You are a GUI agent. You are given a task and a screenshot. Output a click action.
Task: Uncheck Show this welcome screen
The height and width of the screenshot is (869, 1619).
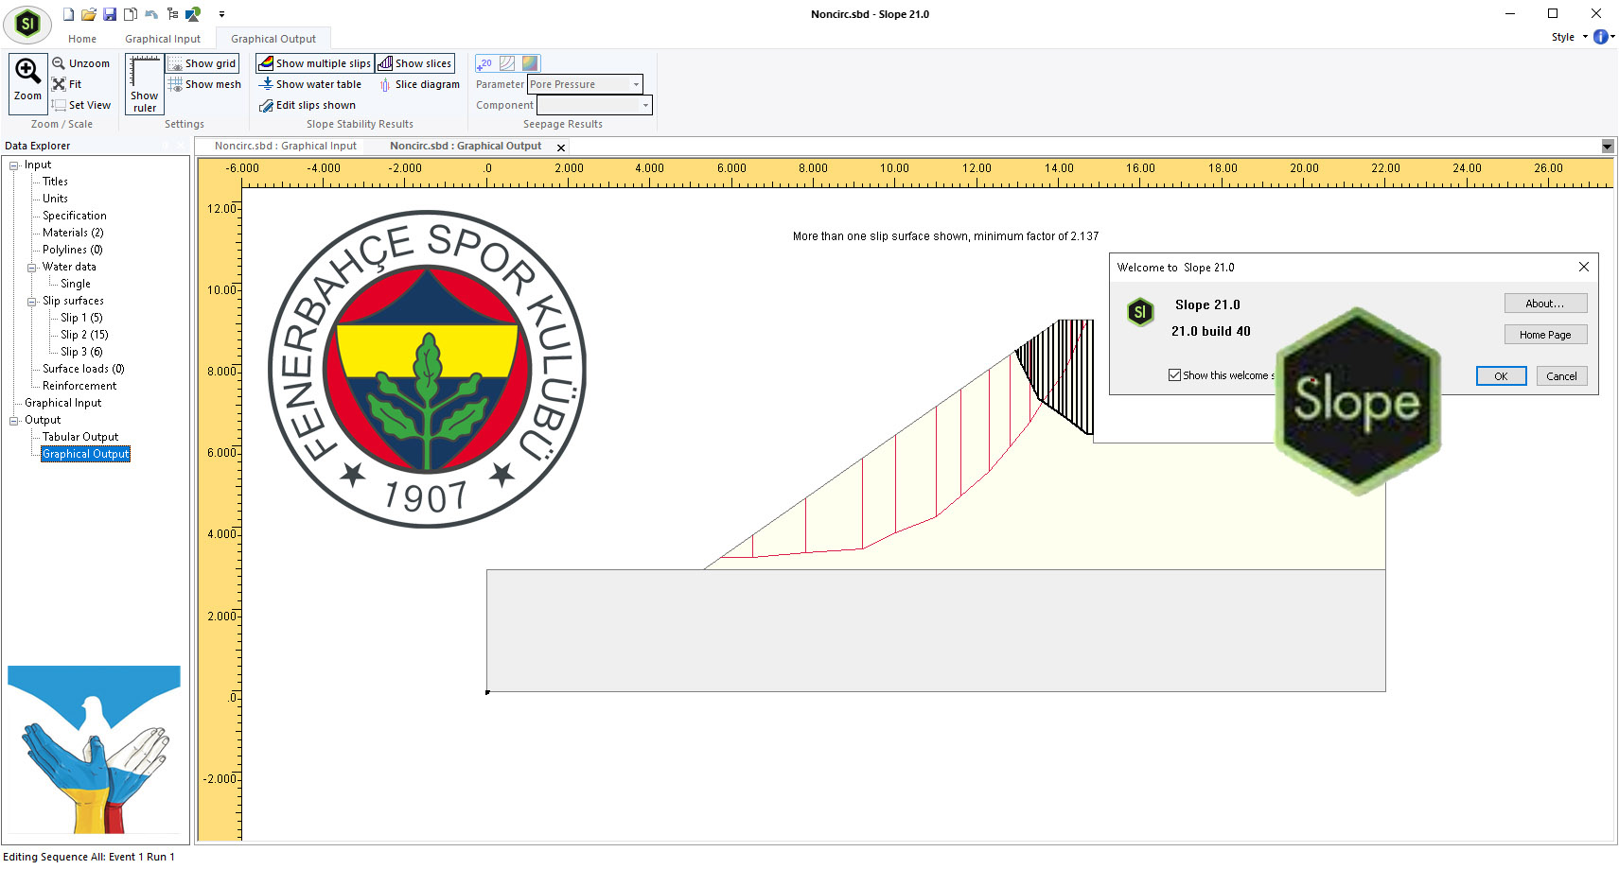point(1173,375)
